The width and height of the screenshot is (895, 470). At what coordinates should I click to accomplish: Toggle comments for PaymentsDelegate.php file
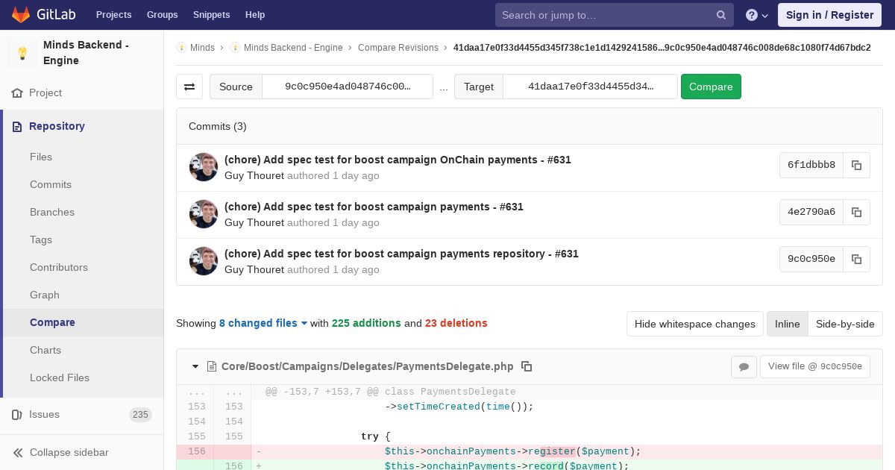coord(744,366)
